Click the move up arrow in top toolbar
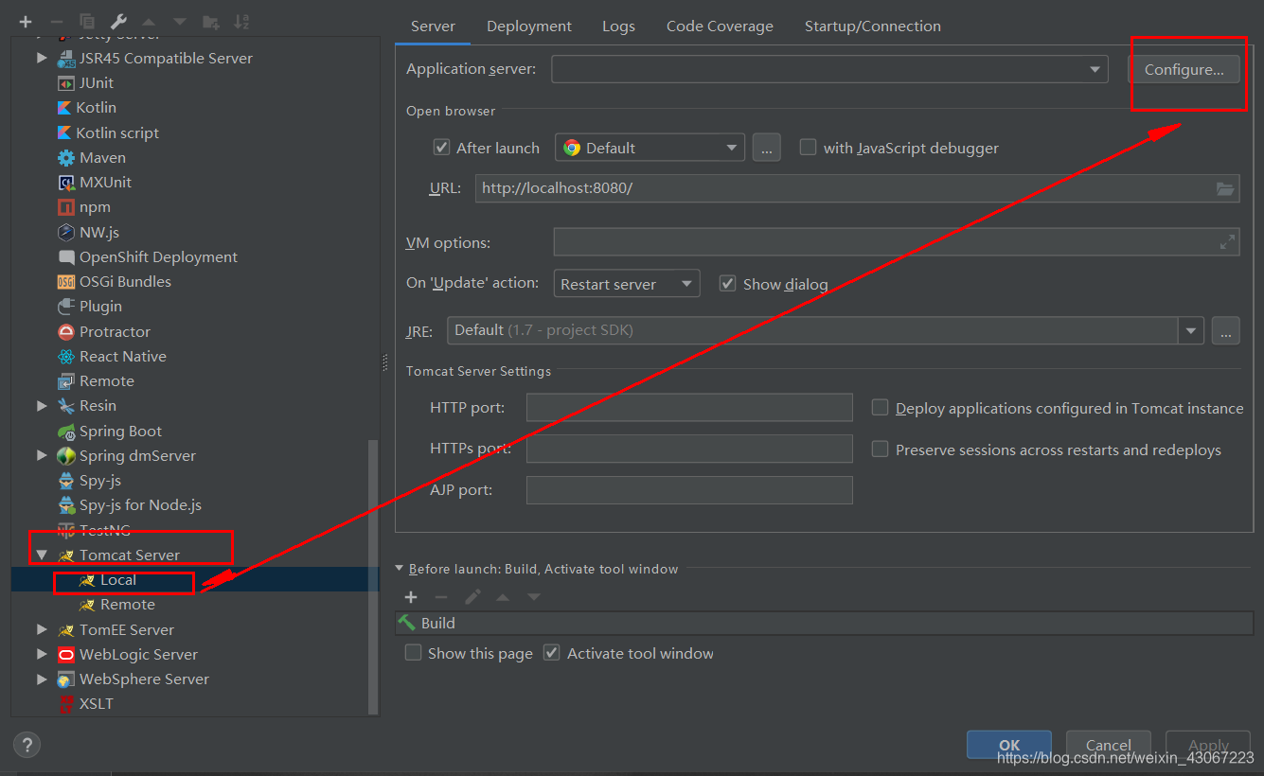1264x776 pixels. click(x=149, y=21)
